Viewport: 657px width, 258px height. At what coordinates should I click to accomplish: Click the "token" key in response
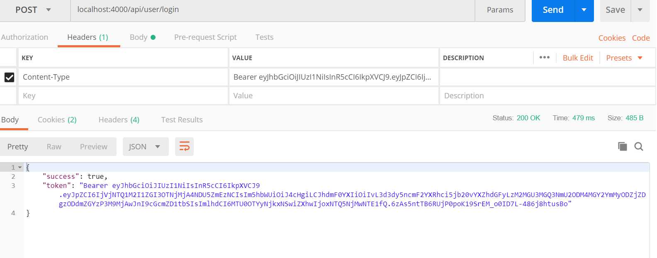click(x=57, y=186)
